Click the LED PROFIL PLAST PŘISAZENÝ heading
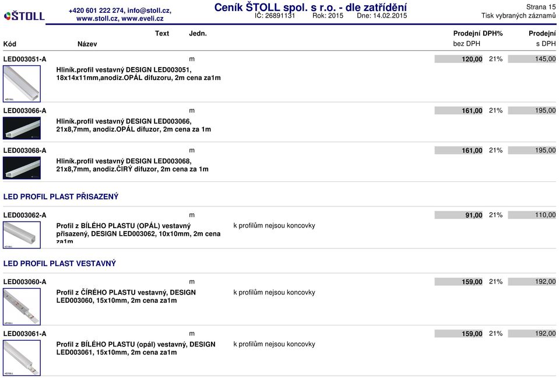The height and width of the screenshot is (378, 559). coord(61,197)
